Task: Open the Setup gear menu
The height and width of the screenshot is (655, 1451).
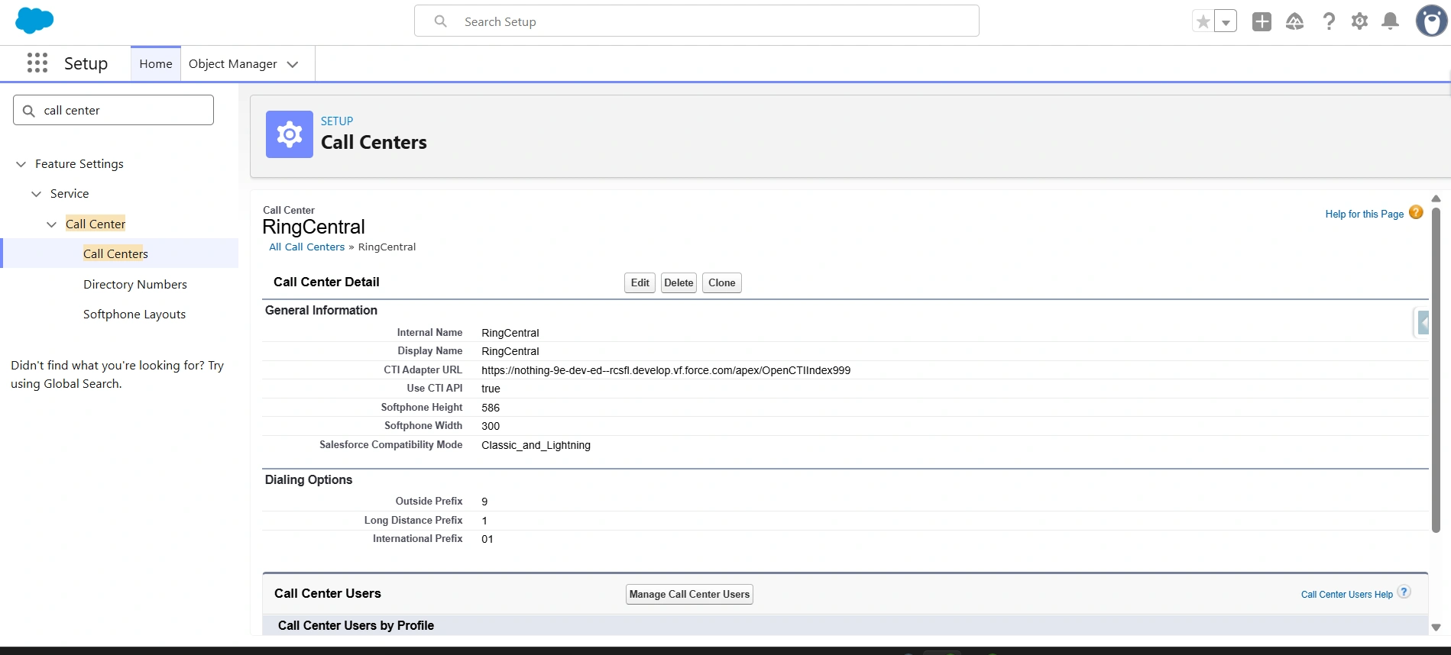Action: click(1359, 21)
